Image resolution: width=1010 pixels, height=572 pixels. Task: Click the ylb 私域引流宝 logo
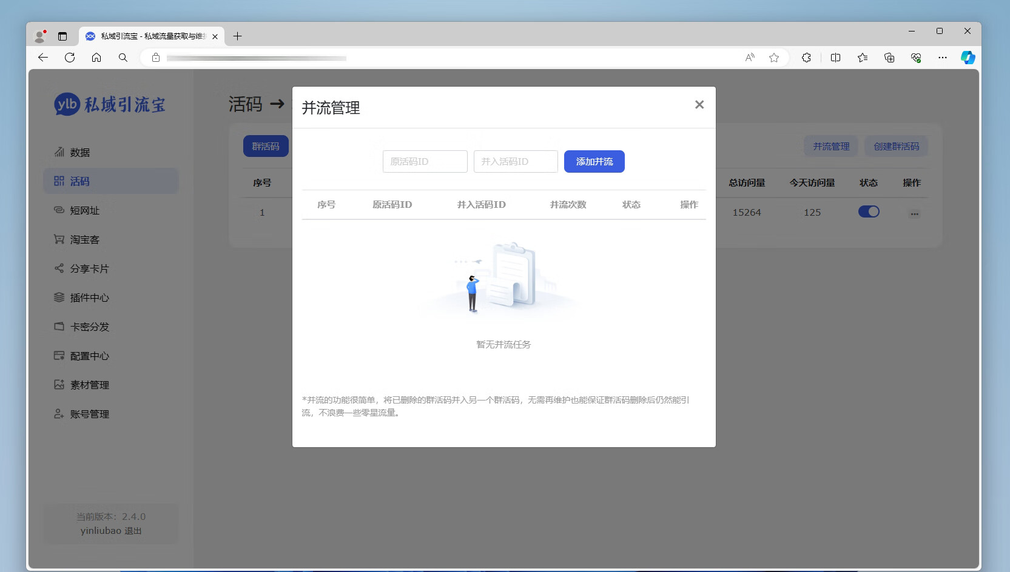click(109, 104)
